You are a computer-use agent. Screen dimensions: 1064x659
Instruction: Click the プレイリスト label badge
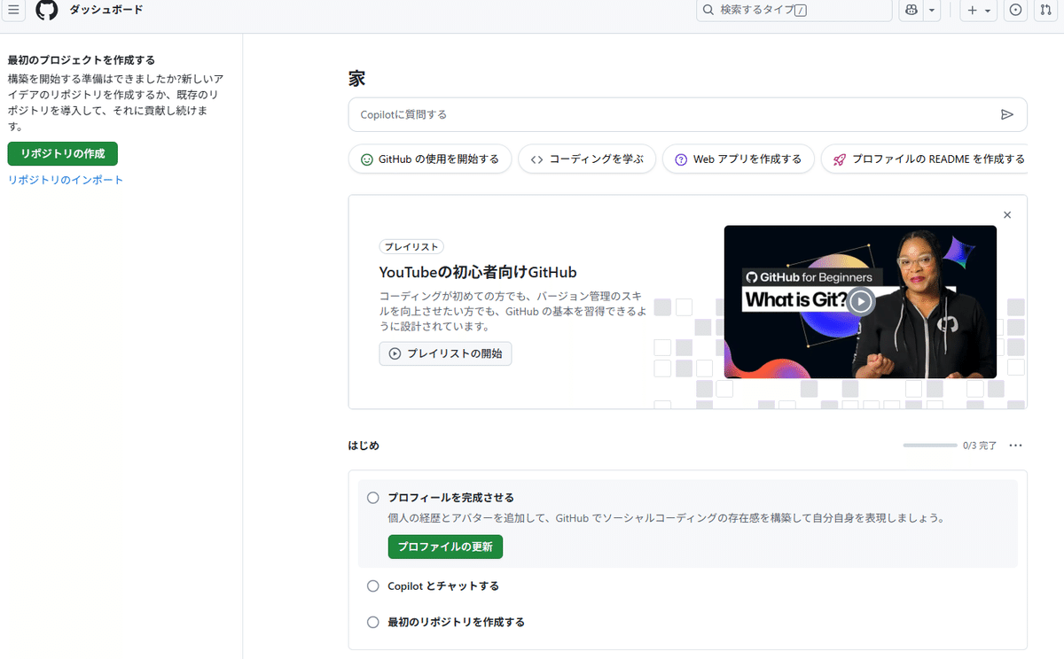pos(411,247)
